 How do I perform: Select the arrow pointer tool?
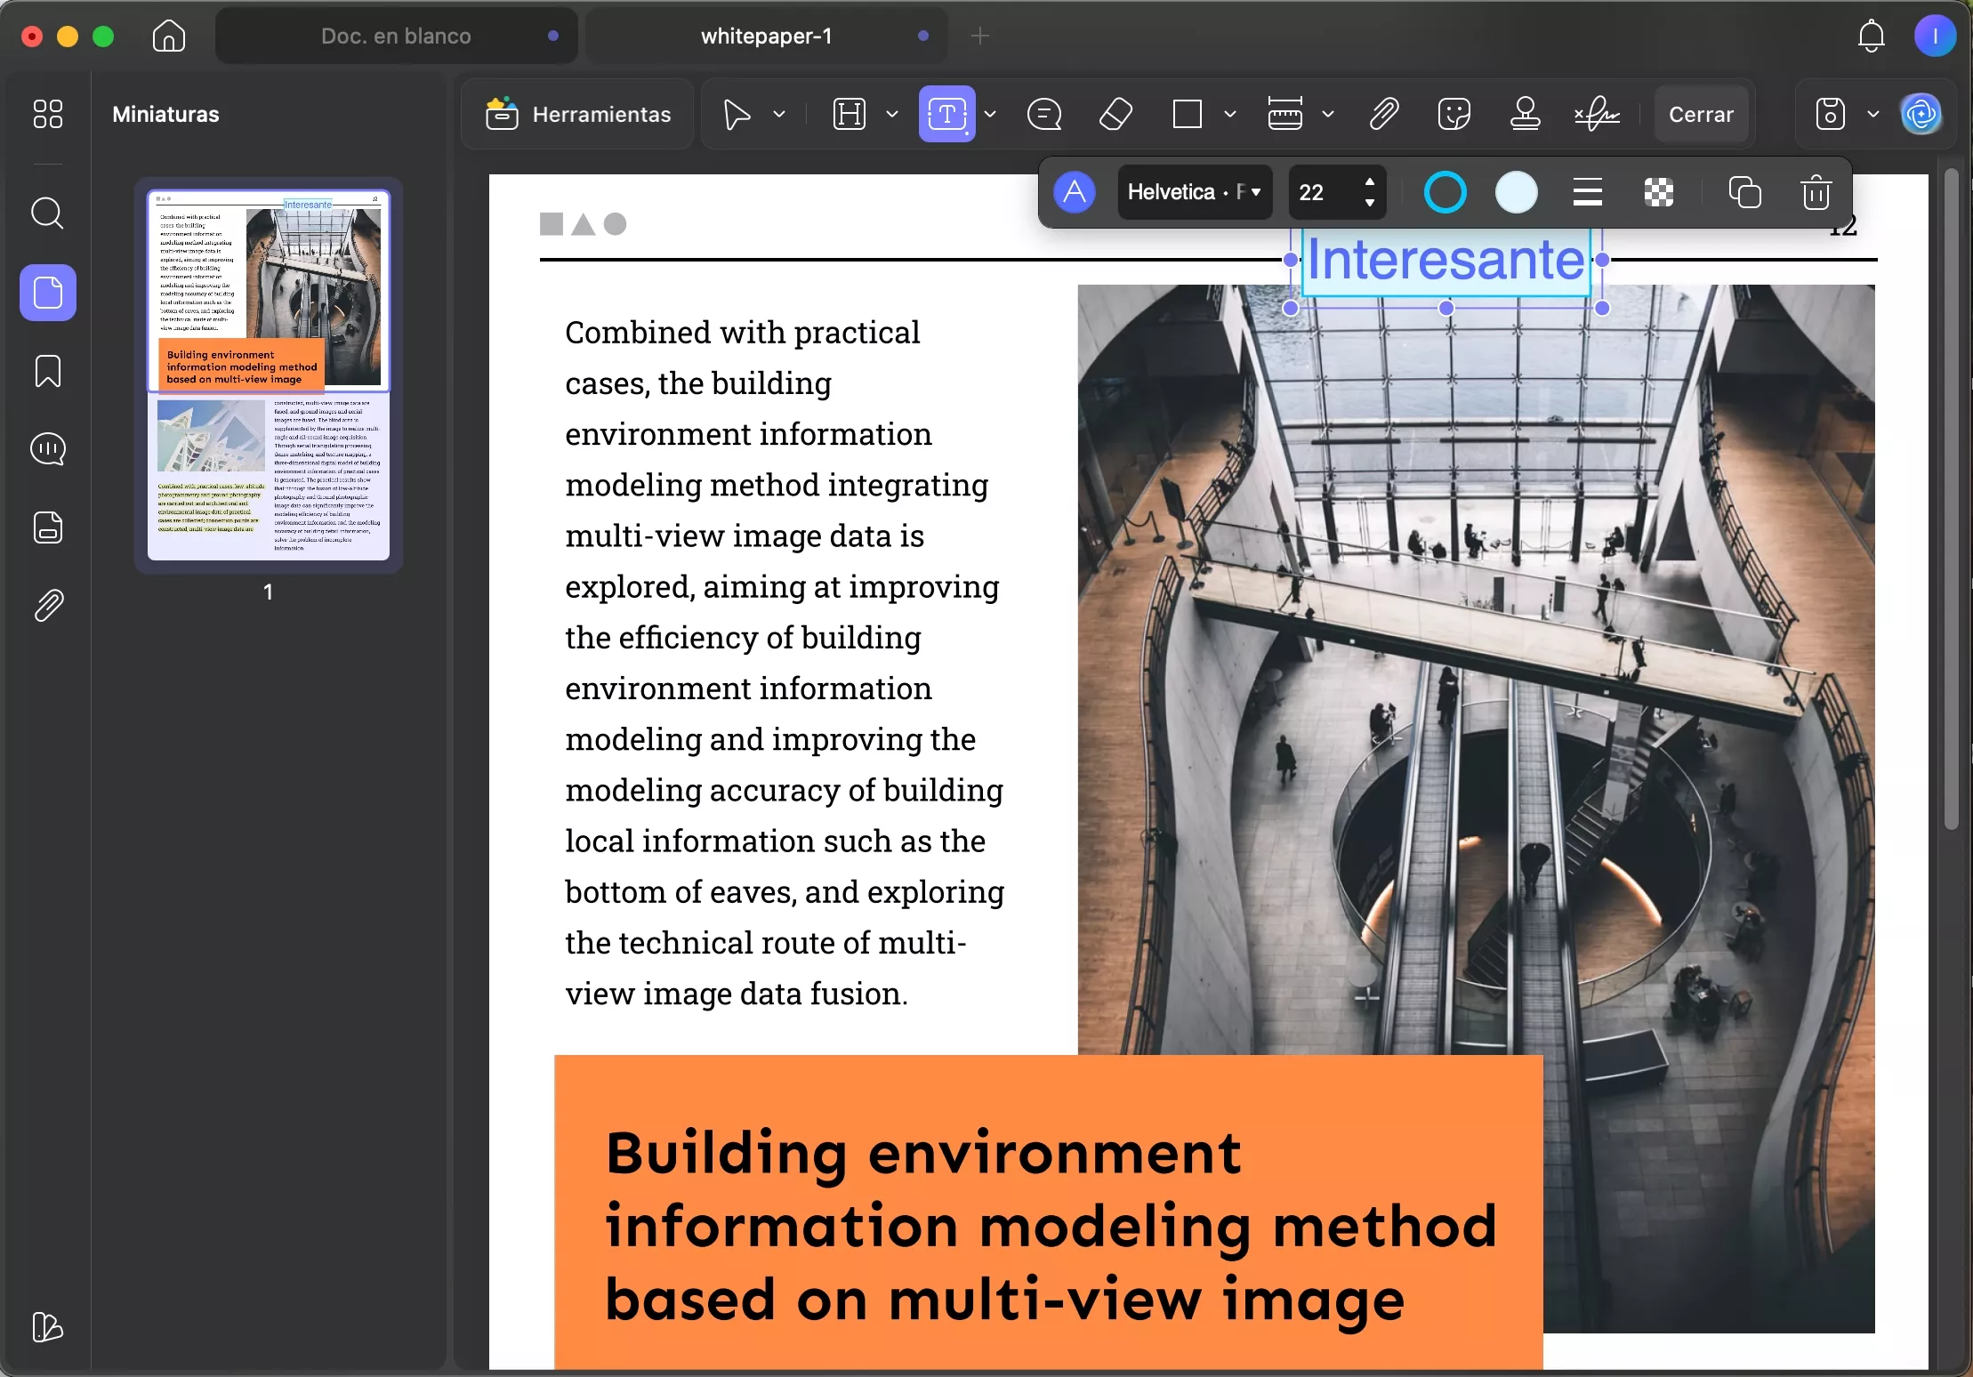pos(737,115)
